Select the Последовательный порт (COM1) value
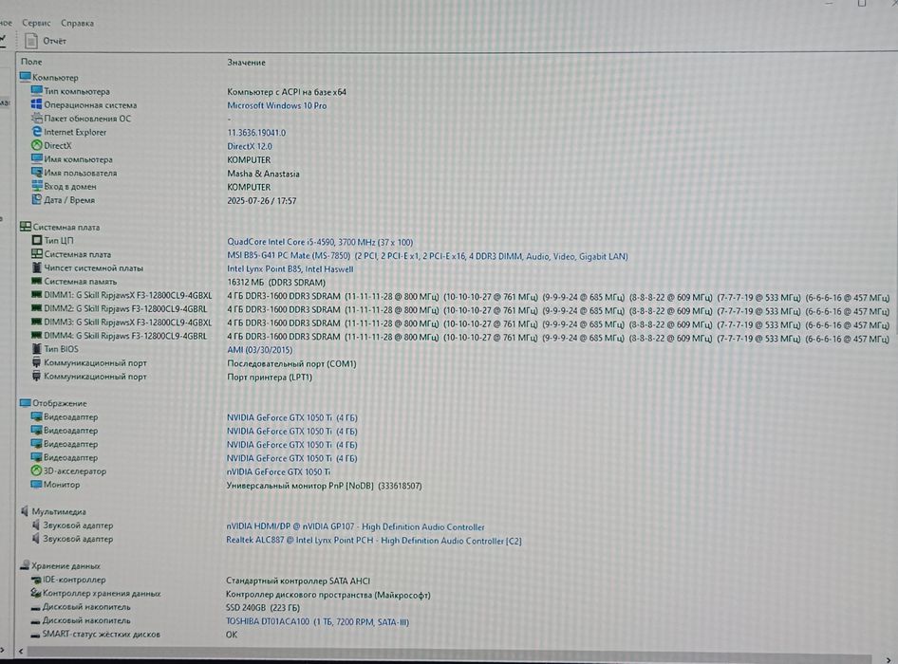Viewport: 898px width, 664px height. tap(291, 363)
